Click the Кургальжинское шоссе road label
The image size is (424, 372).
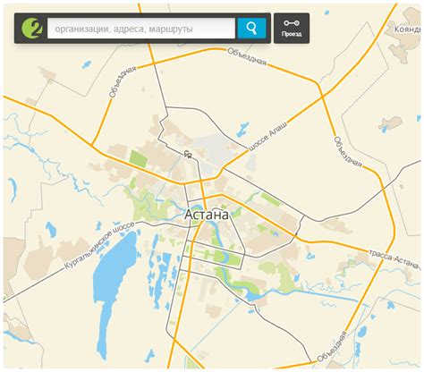point(99,245)
